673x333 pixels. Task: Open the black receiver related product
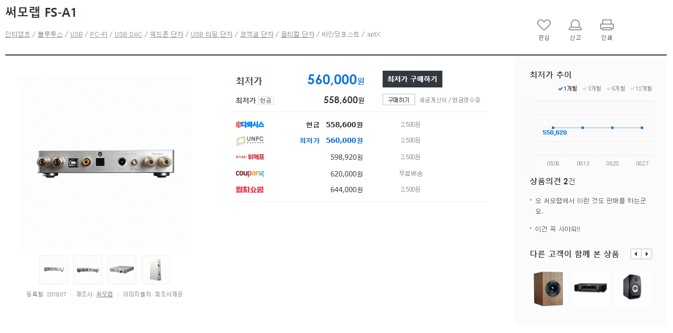(591, 288)
